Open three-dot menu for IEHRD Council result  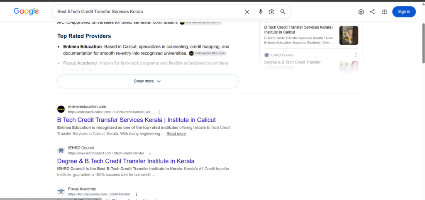(x=150, y=153)
